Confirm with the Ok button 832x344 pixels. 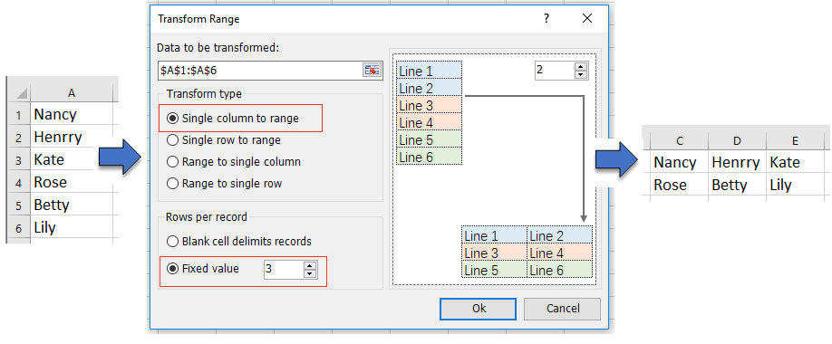point(478,309)
